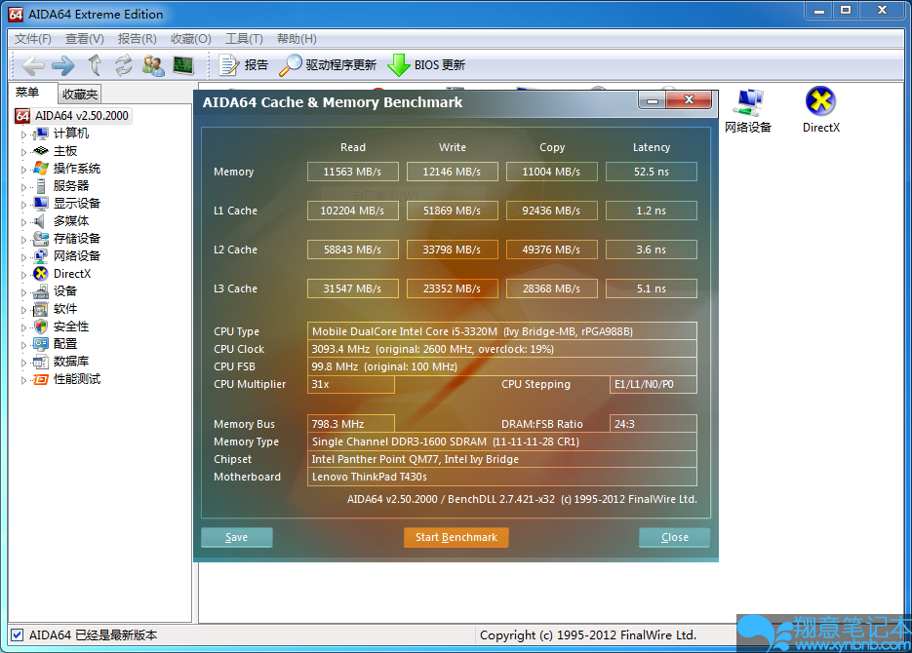Viewport: 912px width, 653px height.
Task: Expand the 主板 tree node
Action: point(23,152)
